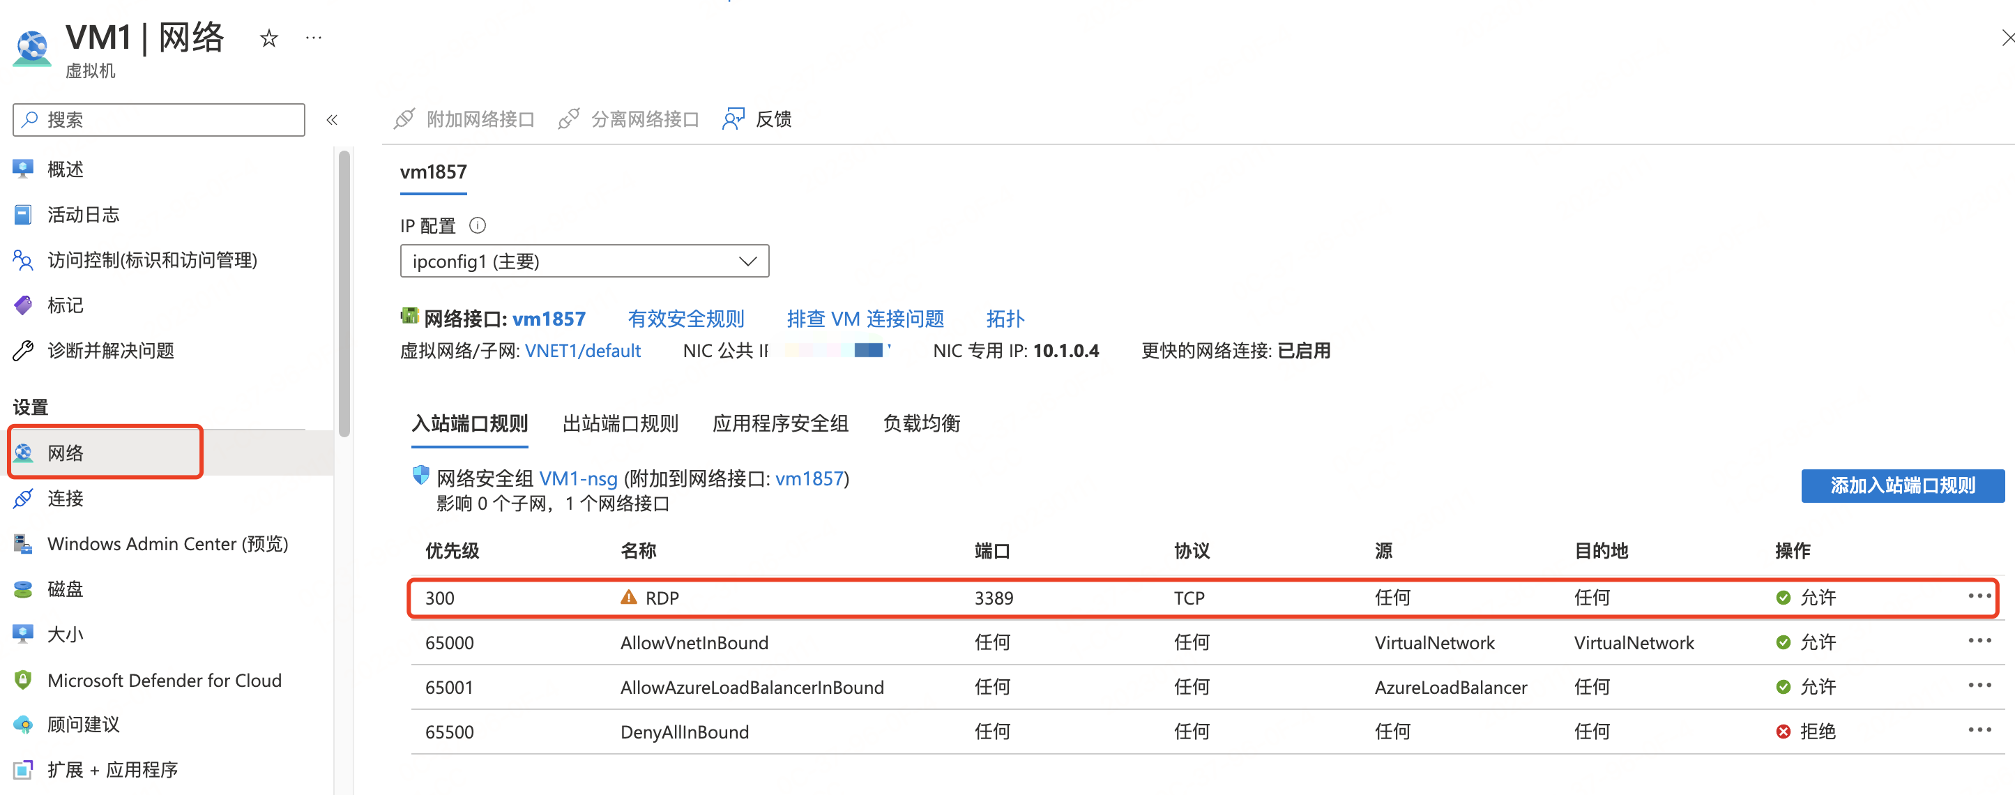Close the VM1 networking blade
Screen dimensions: 2015x795
(x=2007, y=38)
